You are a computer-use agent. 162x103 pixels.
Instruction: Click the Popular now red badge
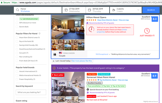click(91, 96)
